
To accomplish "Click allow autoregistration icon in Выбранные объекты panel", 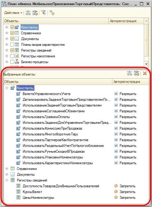I will click(x=130, y=73).
